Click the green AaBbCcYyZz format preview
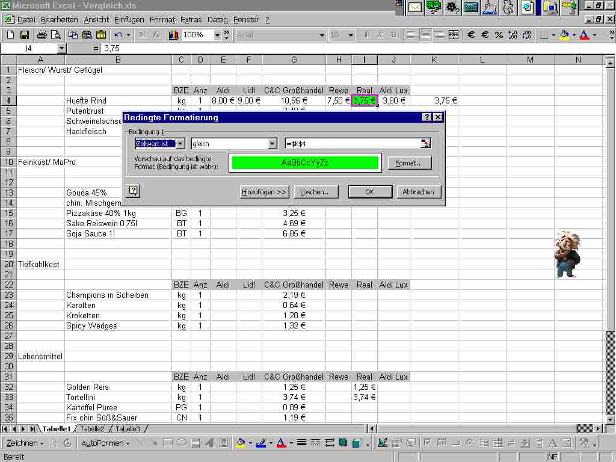Viewport: 616px width, 462px height. (305, 163)
